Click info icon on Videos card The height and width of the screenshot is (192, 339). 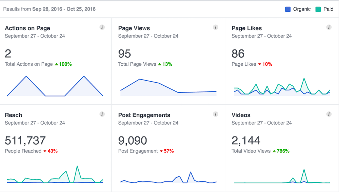pyautogui.click(x=328, y=114)
